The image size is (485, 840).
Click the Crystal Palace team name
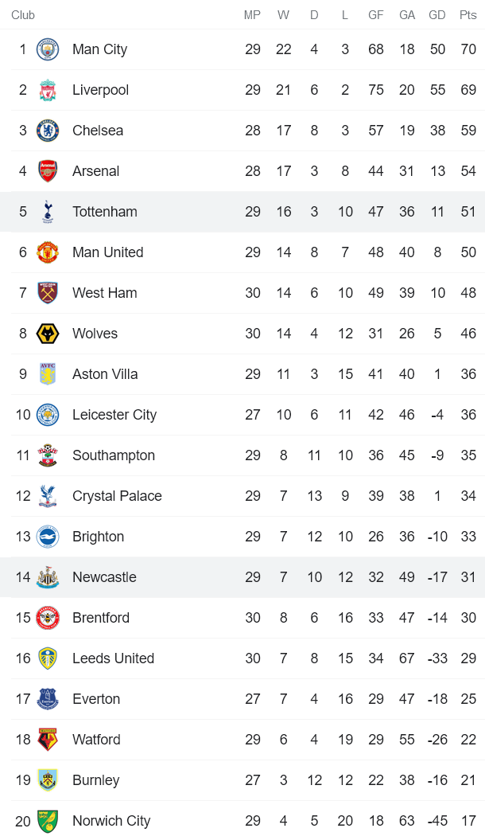point(117,496)
